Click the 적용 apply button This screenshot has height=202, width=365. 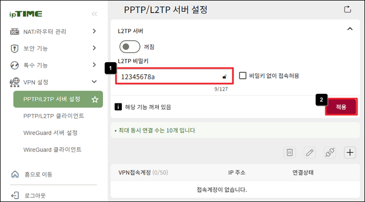tap(341, 107)
